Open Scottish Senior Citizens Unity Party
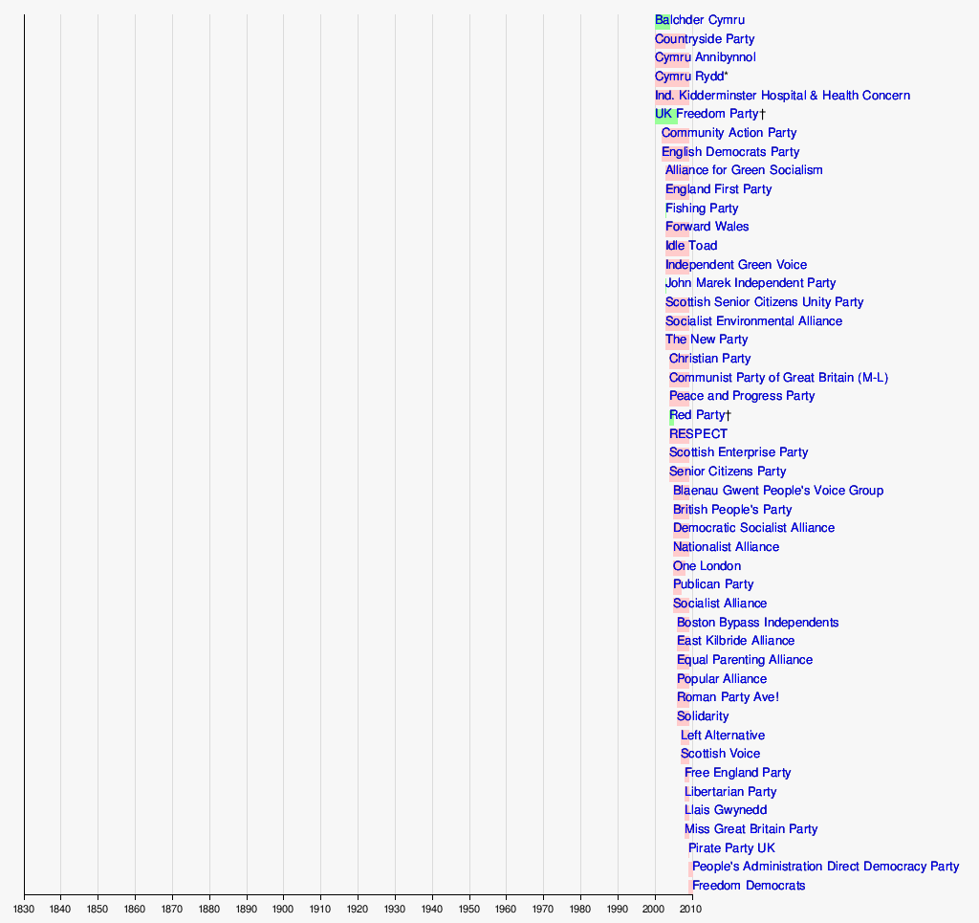 764,302
